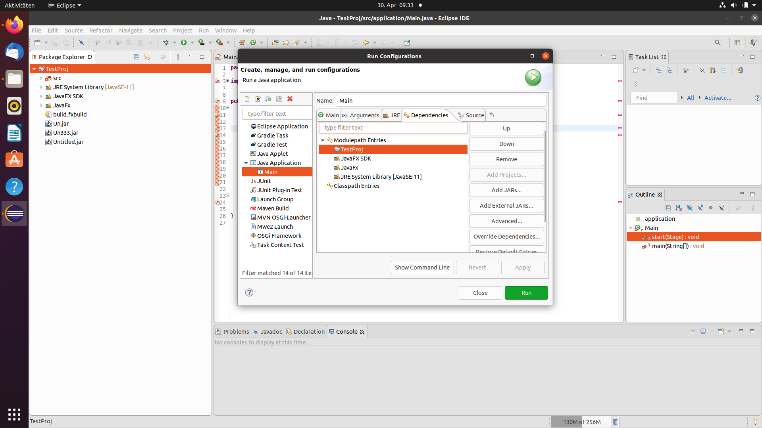762x428 pixels.
Task: Click the New launch configuration icon
Action: pos(247,99)
